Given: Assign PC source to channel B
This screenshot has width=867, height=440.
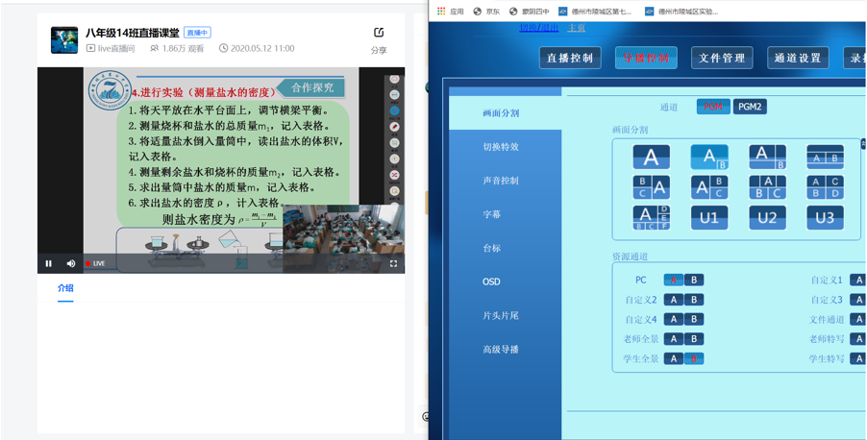Looking at the screenshot, I should pyautogui.click(x=693, y=281).
